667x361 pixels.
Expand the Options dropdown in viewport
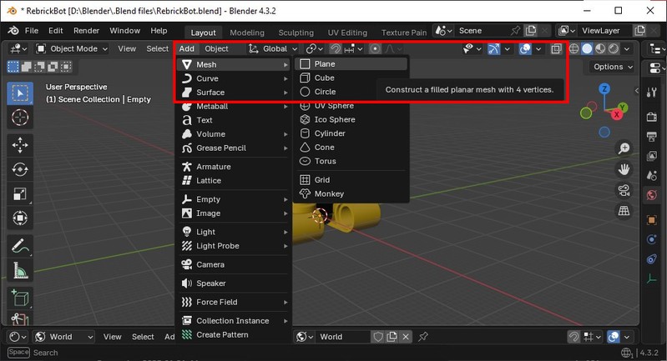point(613,67)
